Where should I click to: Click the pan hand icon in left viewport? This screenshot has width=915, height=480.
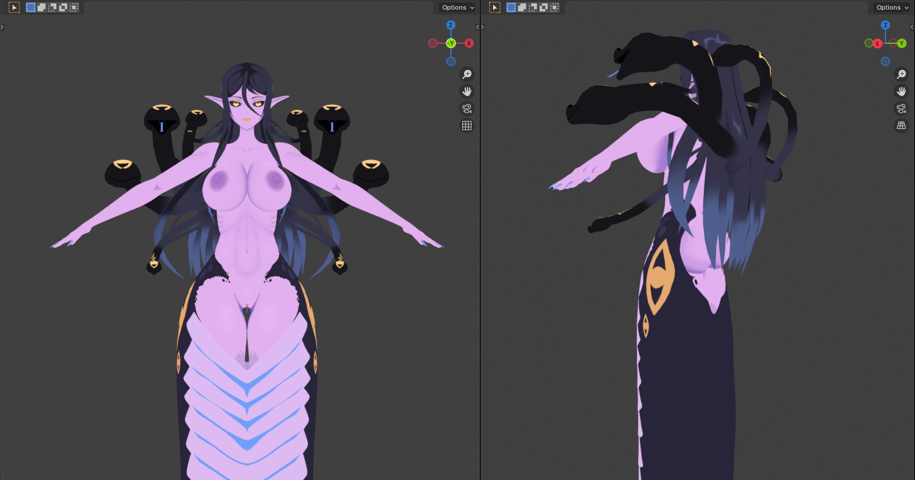pyautogui.click(x=467, y=91)
